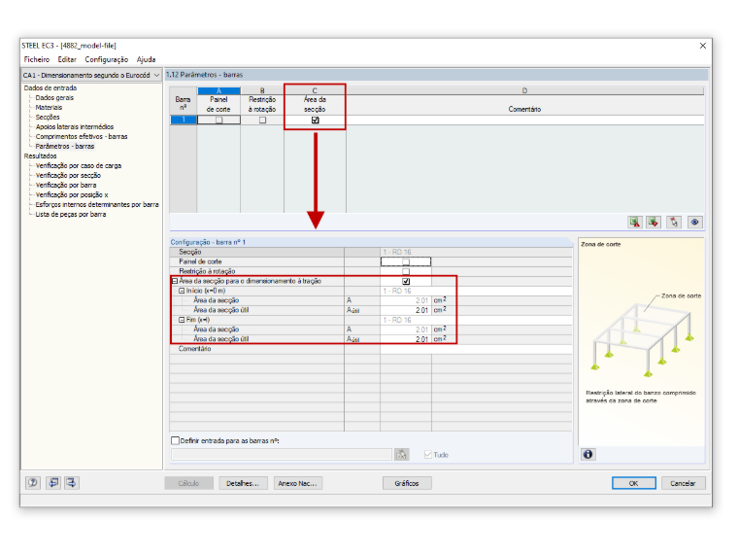Screen dimensions: 738x554
Task: Collapse the Início (x=0 m) group
Action: tap(182, 292)
